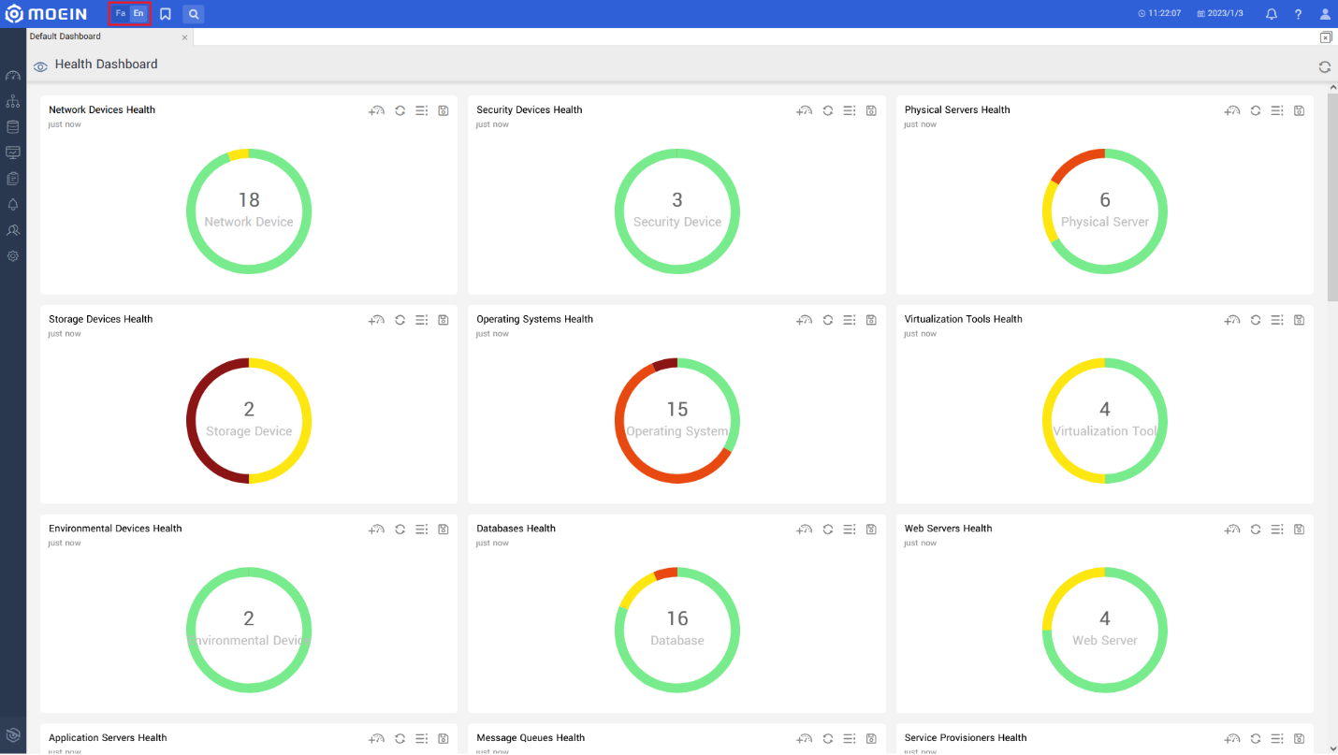
Task: Open the database cylinder sidebar icon
Action: pos(13,126)
